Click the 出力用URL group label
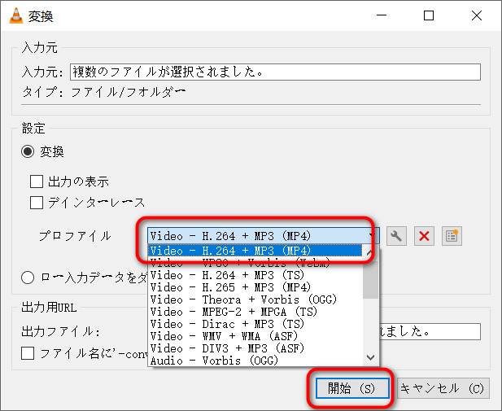The image size is (502, 411). point(49,308)
